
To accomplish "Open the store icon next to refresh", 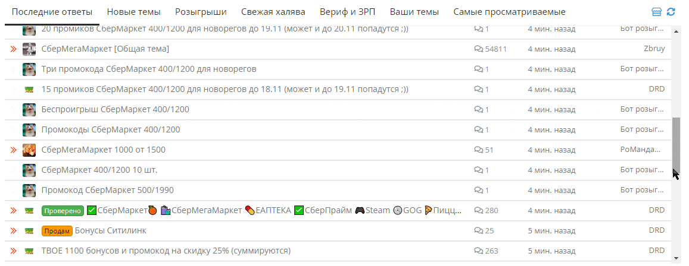I will tap(656, 12).
